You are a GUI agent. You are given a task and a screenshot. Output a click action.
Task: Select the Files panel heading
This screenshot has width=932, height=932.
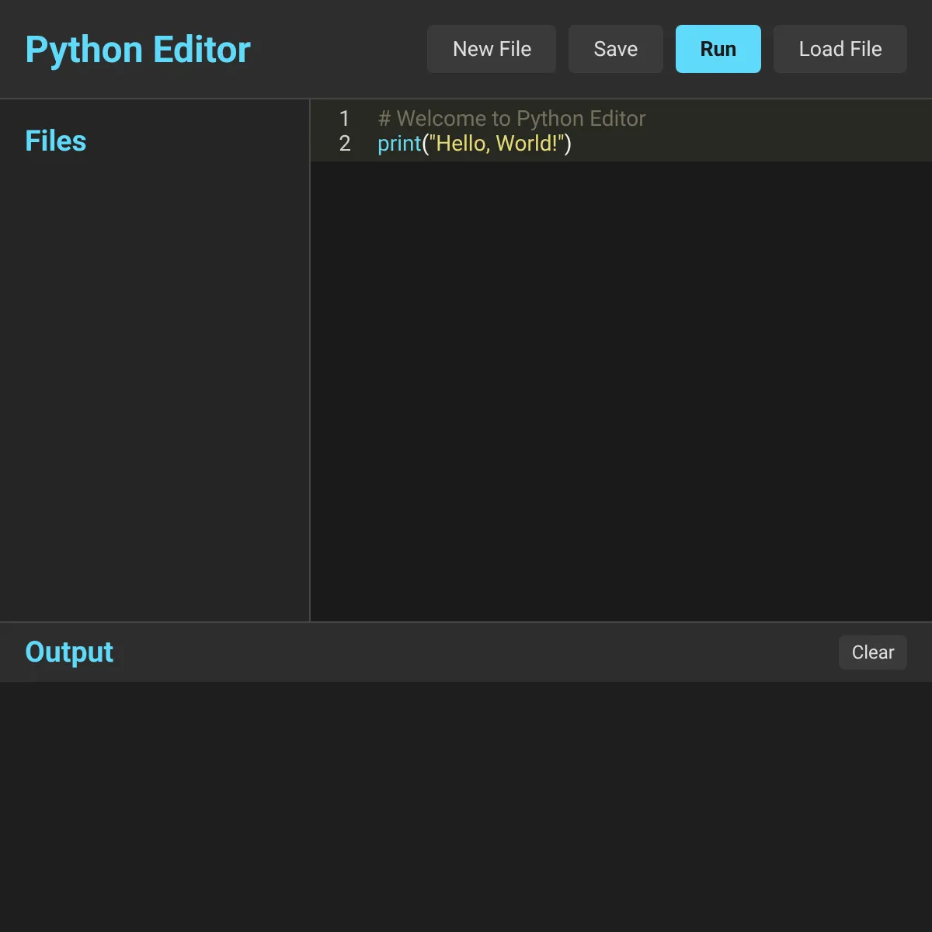point(55,141)
